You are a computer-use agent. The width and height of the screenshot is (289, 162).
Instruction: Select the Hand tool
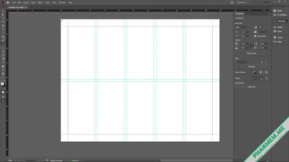[x=3, y=74]
